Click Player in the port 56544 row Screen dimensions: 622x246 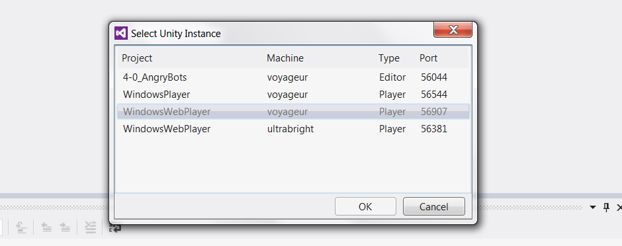click(392, 95)
